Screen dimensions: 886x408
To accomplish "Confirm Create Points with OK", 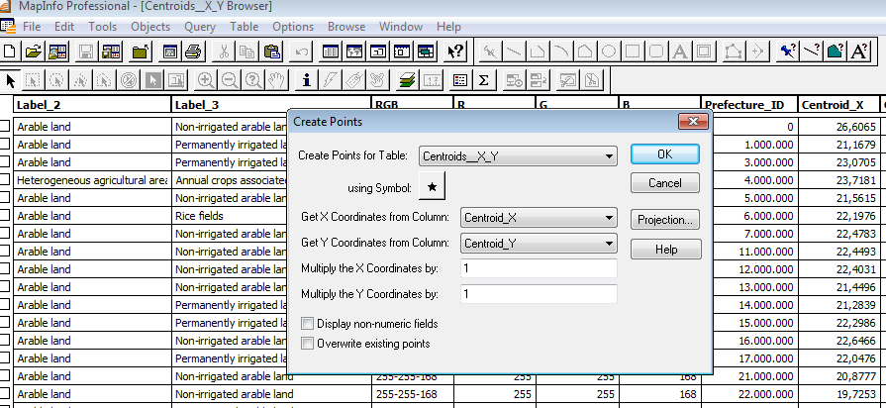I will [665, 153].
